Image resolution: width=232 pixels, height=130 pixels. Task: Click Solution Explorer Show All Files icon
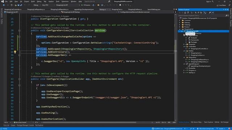coord(201,13)
